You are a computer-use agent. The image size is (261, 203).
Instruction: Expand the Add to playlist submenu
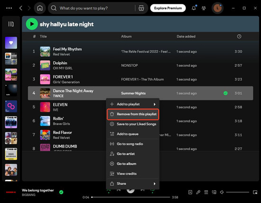tap(133, 104)
